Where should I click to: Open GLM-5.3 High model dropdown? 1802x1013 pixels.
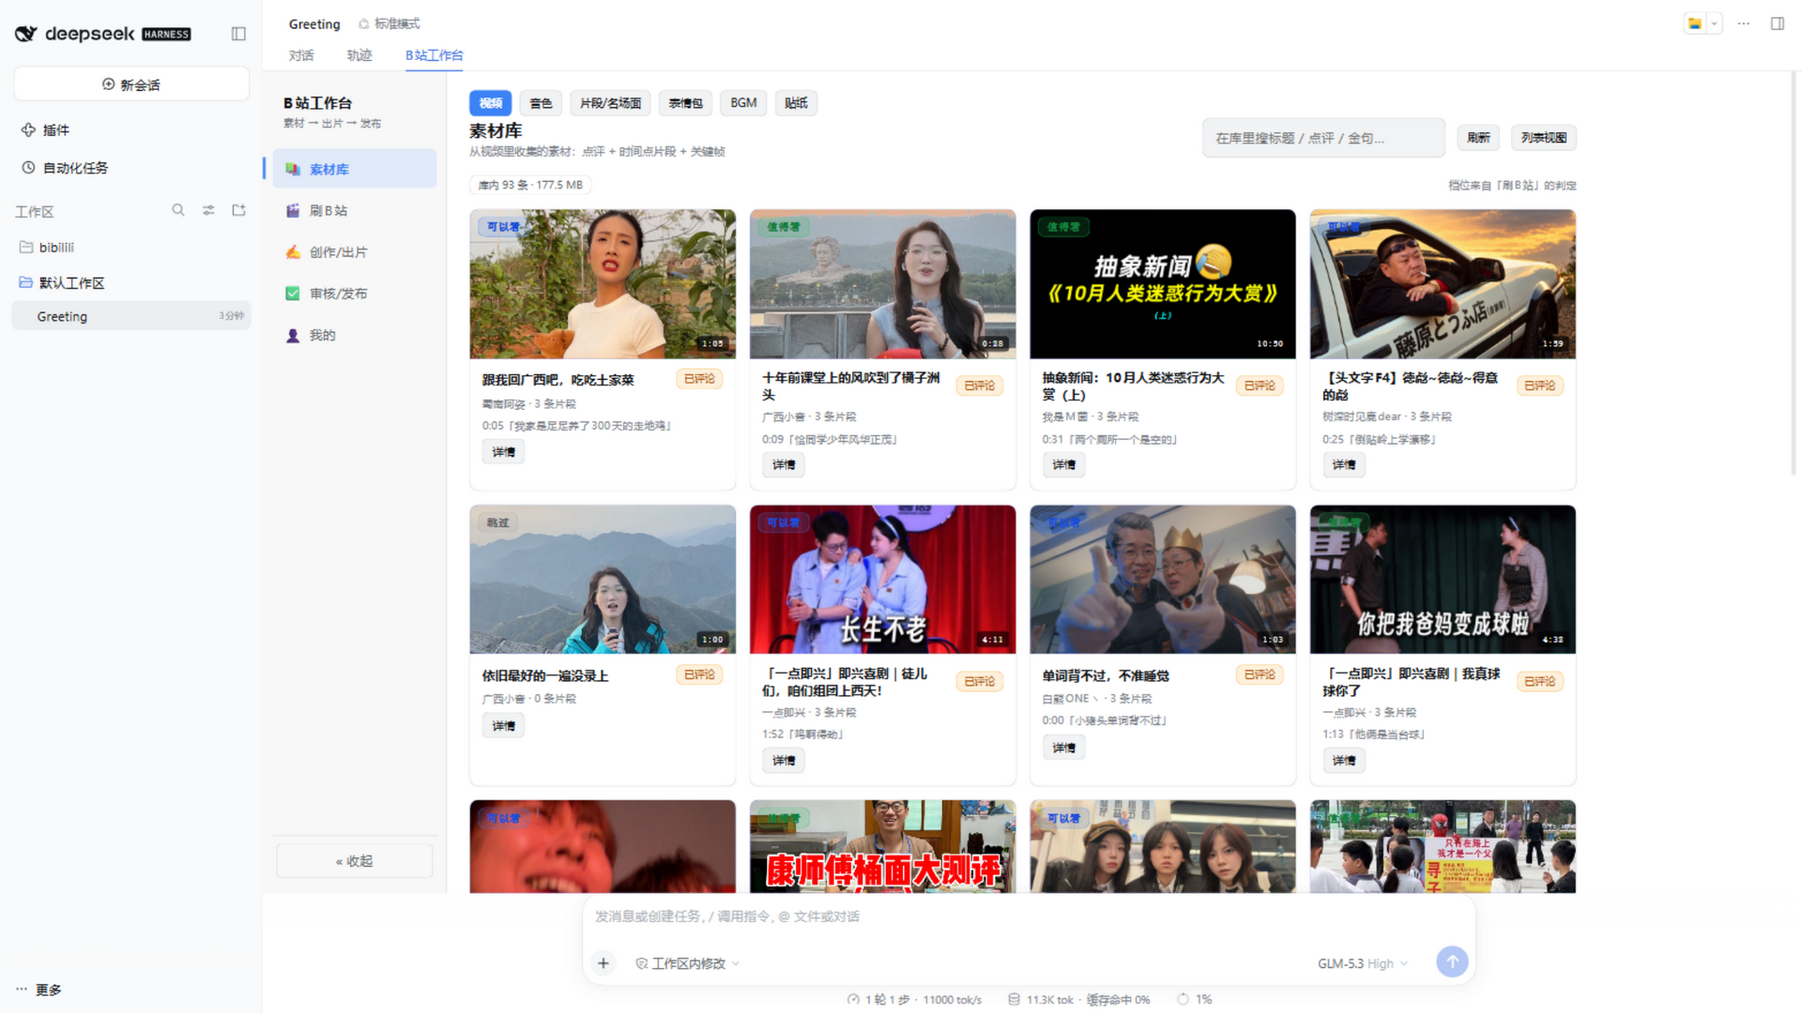(x=1362, y=963)
